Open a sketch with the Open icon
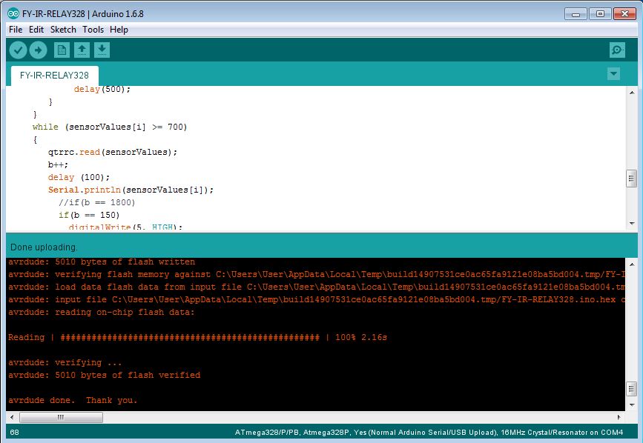Viewport: 643px width, 443px height. click(x=82, y=50)
